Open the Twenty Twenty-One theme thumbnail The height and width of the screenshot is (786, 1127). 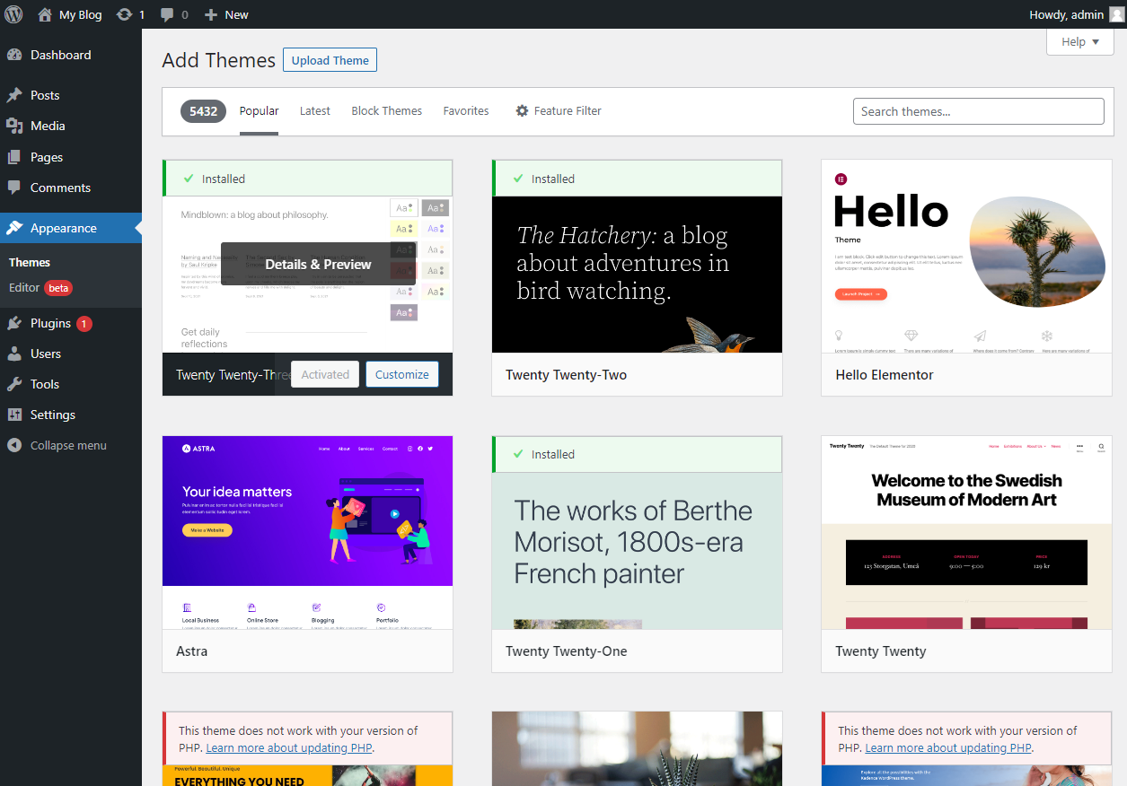pyautogui.click(x=637, y=551)
